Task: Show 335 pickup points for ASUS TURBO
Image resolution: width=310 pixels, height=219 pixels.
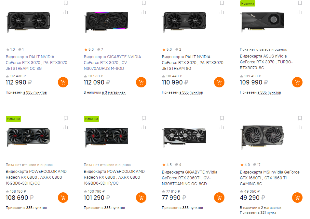Action: [269, 93]
